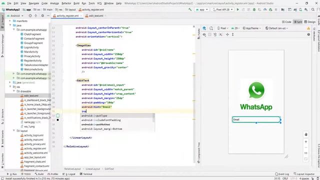320x180 pixels.
Task: Expand the manifests folder
Action: coord(10,21)
